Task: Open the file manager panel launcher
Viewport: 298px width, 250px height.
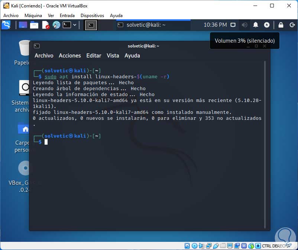Action: tap(34, 25)
